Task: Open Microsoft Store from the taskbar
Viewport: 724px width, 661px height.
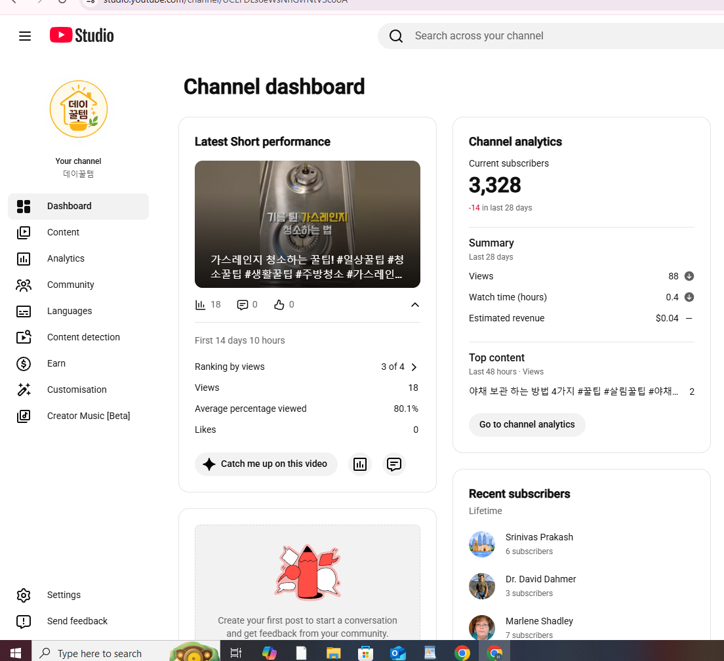Action: 365,652
